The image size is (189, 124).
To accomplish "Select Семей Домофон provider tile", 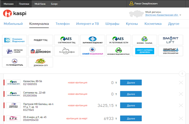I will coord(41,51).
